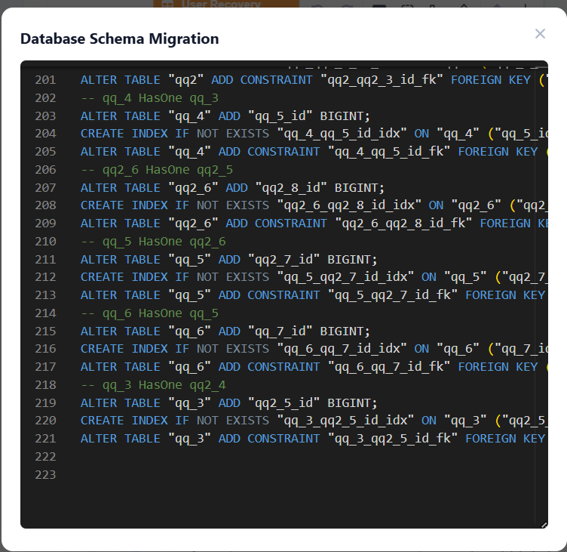This screenshot has height=552, width=567.
Task: Click line number 201 in the gutter
Action: (x=45, y=80)
